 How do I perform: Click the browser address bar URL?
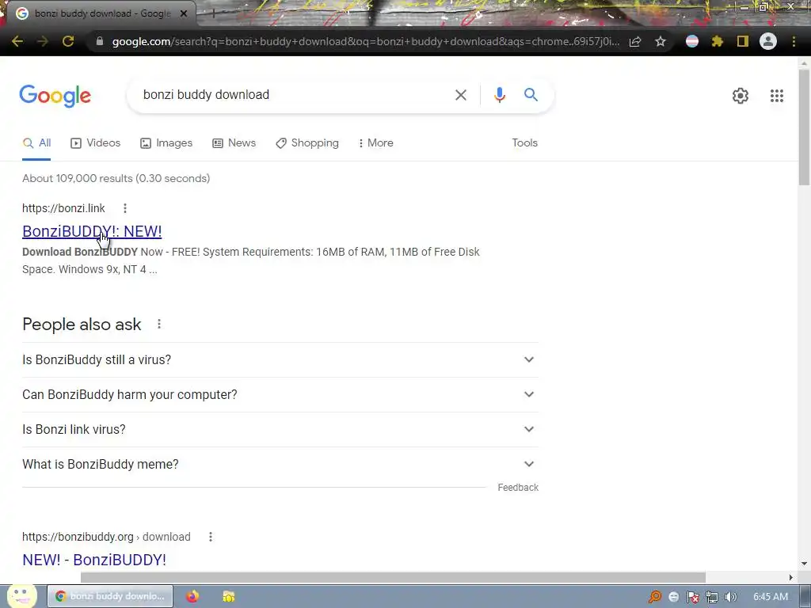pos(365,41)
